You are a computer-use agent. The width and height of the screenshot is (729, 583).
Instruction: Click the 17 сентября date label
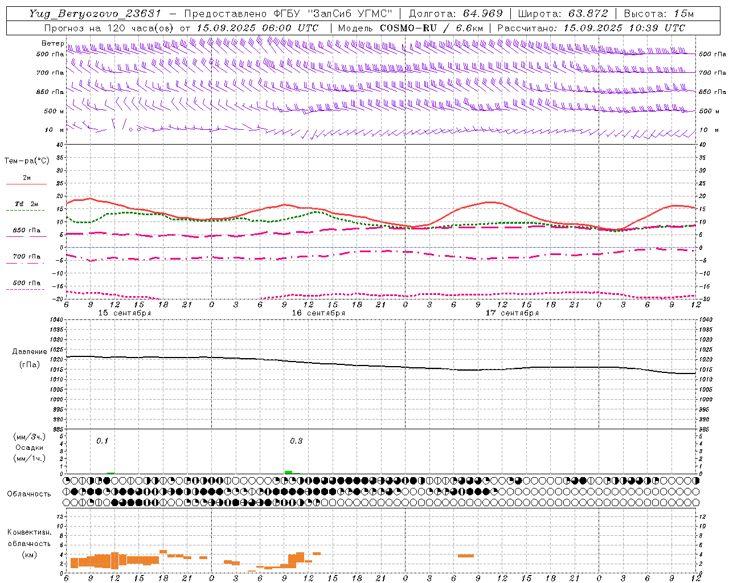(x=512, y=313)
